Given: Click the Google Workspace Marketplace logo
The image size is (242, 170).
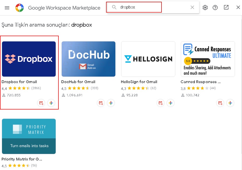Looking at the screenshot, I should coord(20,8).
